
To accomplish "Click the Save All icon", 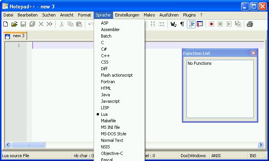I will coord(32,24).
